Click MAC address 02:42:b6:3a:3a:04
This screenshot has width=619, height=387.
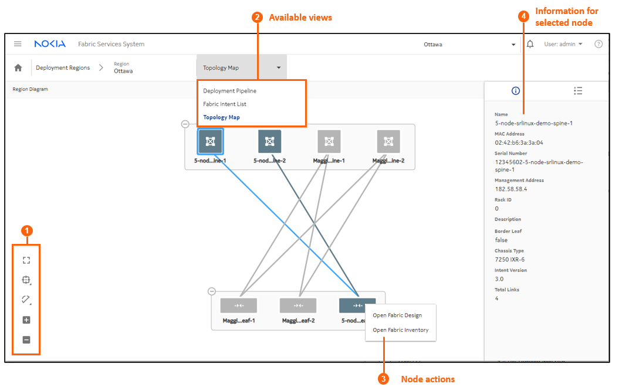(x=519, y=143)
